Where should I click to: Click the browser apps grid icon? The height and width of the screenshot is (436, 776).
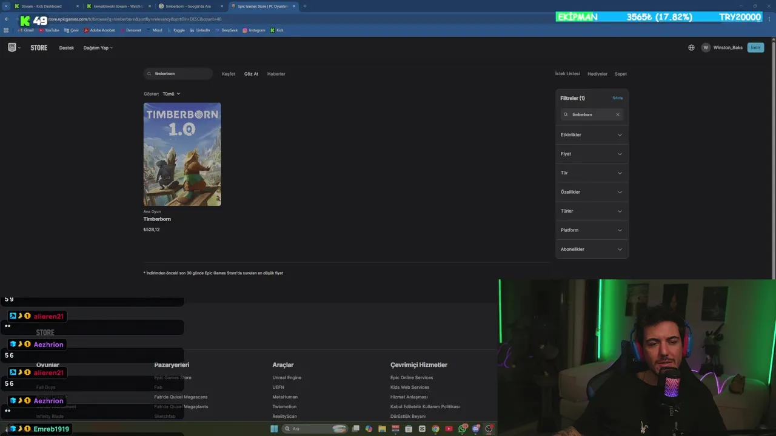coord(7,30)
